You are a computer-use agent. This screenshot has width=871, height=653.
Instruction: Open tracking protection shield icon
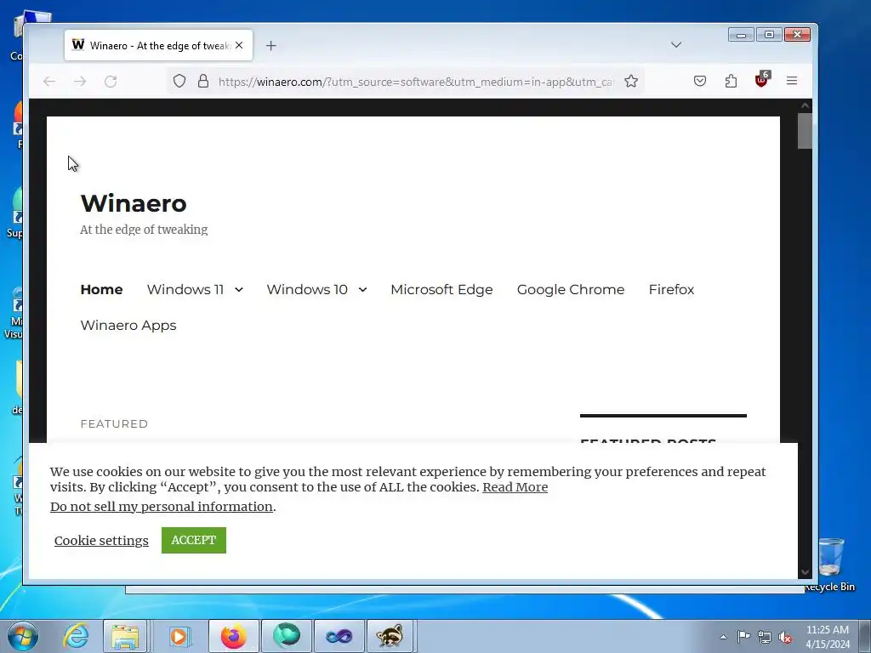point(179,81)
